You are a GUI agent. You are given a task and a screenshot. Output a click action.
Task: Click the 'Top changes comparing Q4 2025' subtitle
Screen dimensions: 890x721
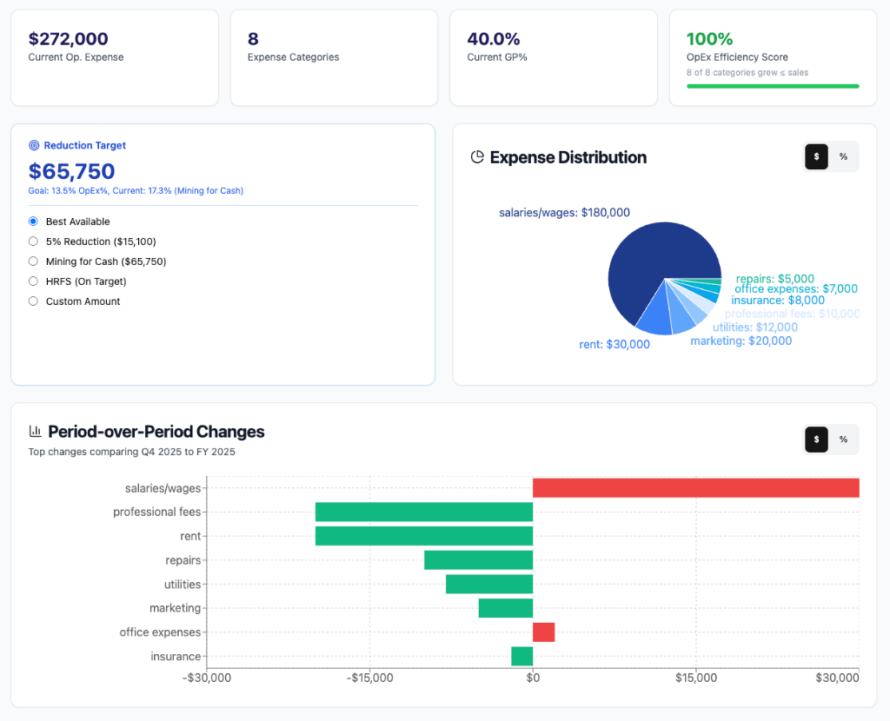(x=132, y=452)
